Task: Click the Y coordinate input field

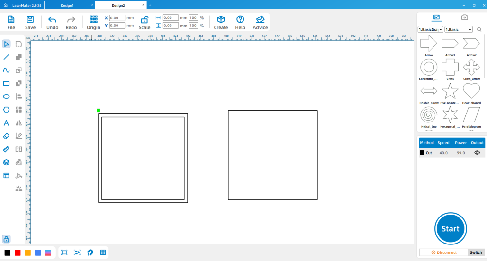Action: 117,26
